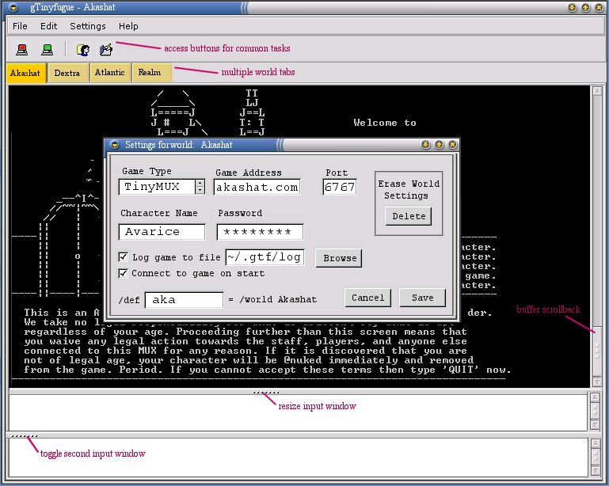609x486 pixels.
Task: Click the /def alias field aka
Action: coord(184,300)
